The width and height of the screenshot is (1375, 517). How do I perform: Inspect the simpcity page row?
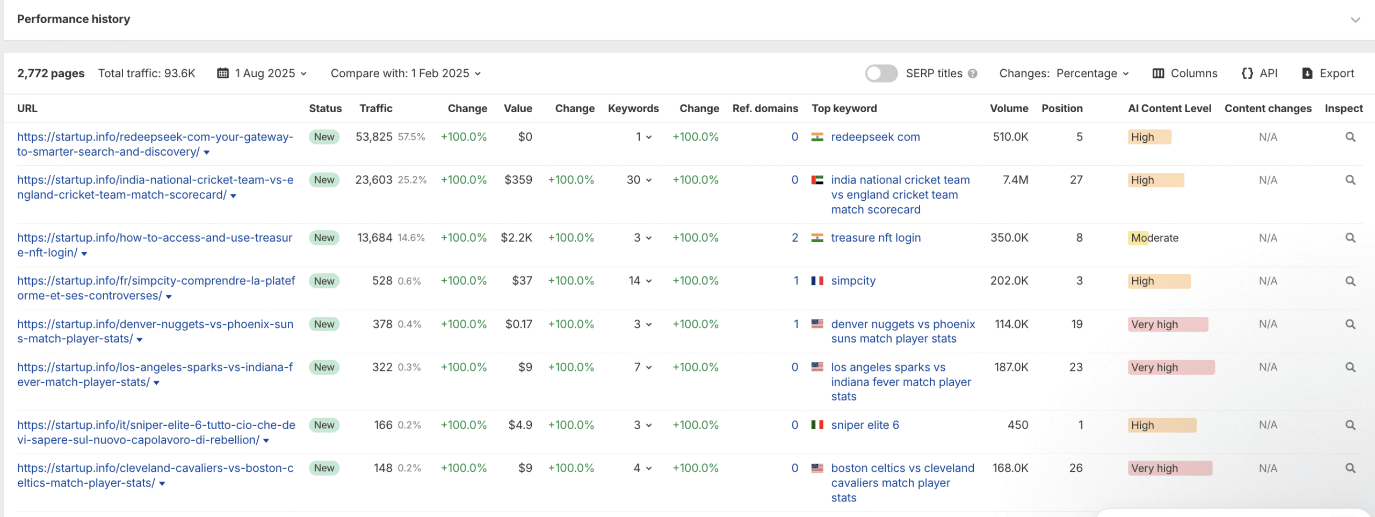point(1350,281)
